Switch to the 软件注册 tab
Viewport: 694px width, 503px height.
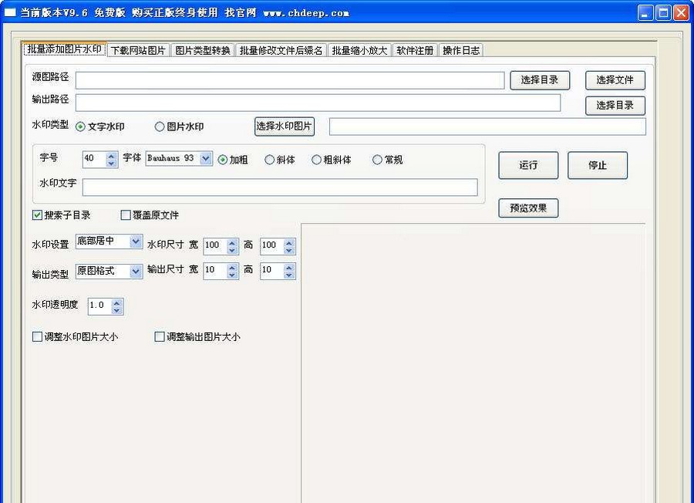pos(415,49)
